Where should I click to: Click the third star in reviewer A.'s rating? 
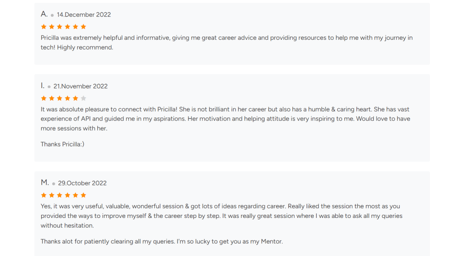coord(60,27)
